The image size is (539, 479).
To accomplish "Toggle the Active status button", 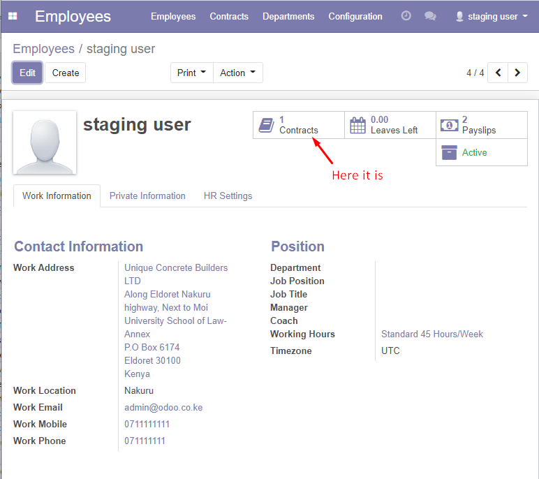I will click(x=482, y=152).
